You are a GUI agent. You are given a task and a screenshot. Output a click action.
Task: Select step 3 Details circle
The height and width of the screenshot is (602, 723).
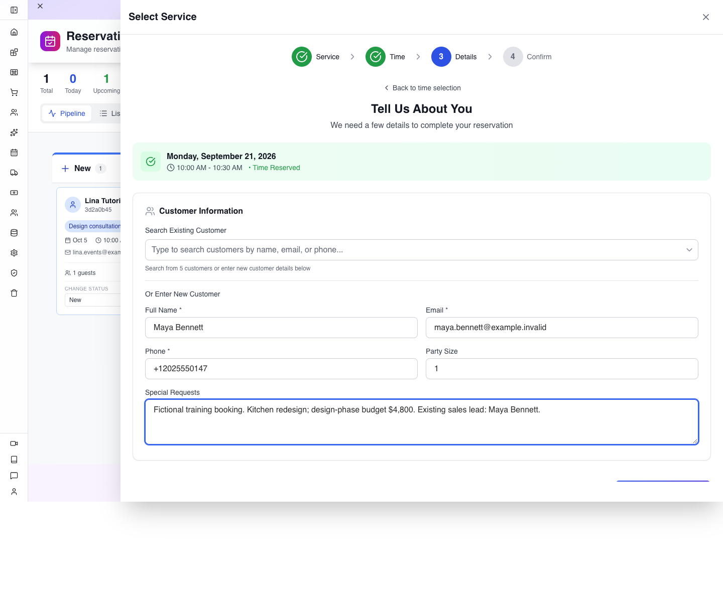[x=441, y=57]
